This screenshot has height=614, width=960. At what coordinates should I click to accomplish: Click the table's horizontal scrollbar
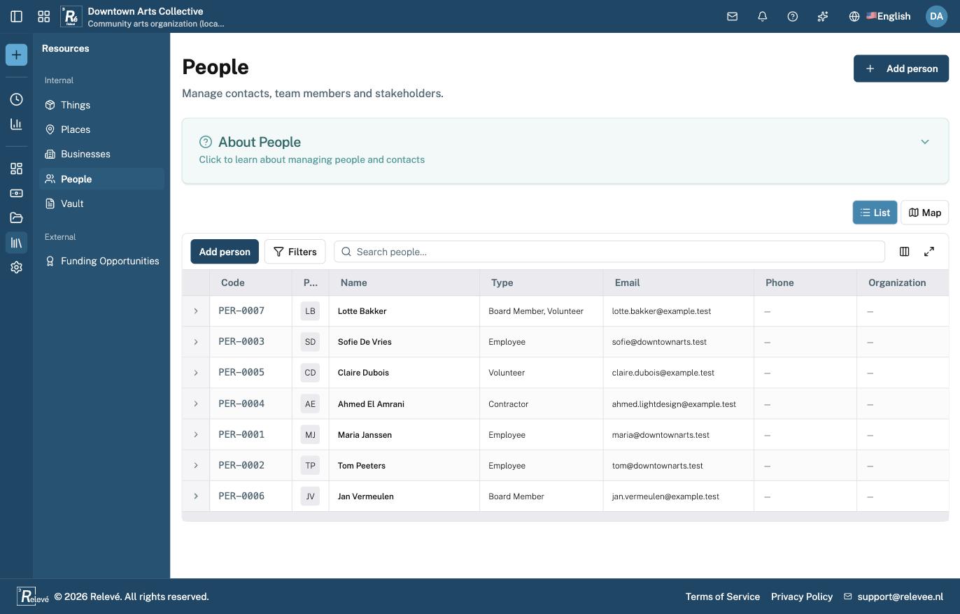click(565, 517)
